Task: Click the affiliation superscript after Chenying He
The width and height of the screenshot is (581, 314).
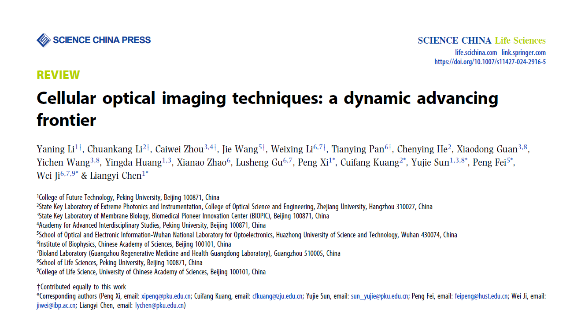Action: click(x=449, y=147)
